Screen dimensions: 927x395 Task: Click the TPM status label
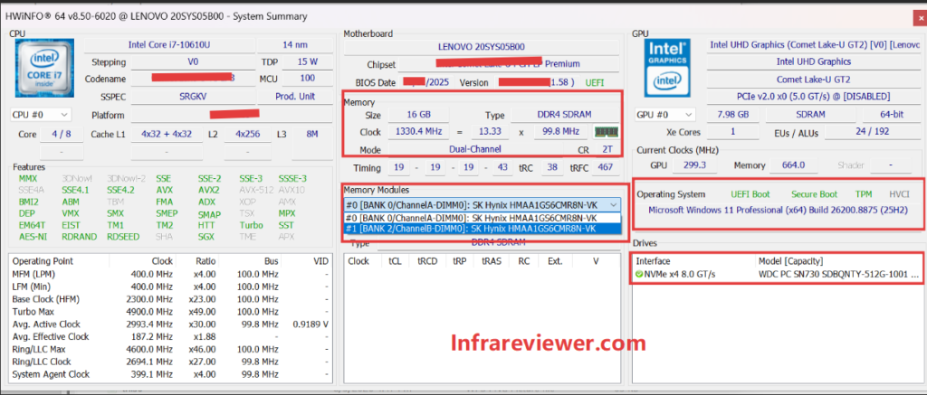(x=863, y=193)
